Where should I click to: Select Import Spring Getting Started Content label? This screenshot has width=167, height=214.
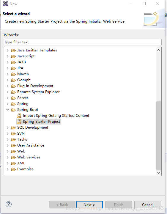(x=56, y=116)
